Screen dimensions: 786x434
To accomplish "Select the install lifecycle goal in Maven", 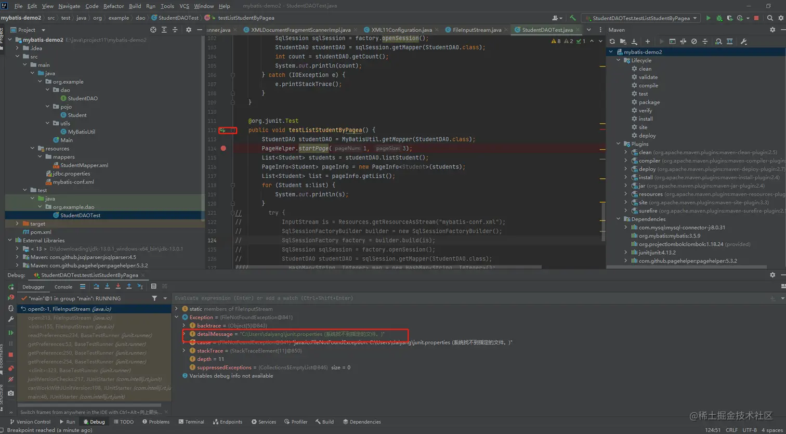I will coord(646,119).
